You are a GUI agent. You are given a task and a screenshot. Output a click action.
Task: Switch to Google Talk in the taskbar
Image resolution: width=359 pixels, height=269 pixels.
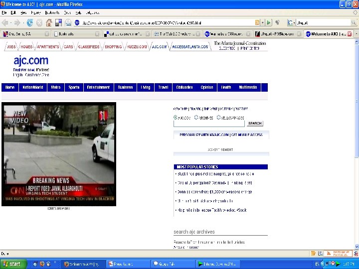coord(174,264)
